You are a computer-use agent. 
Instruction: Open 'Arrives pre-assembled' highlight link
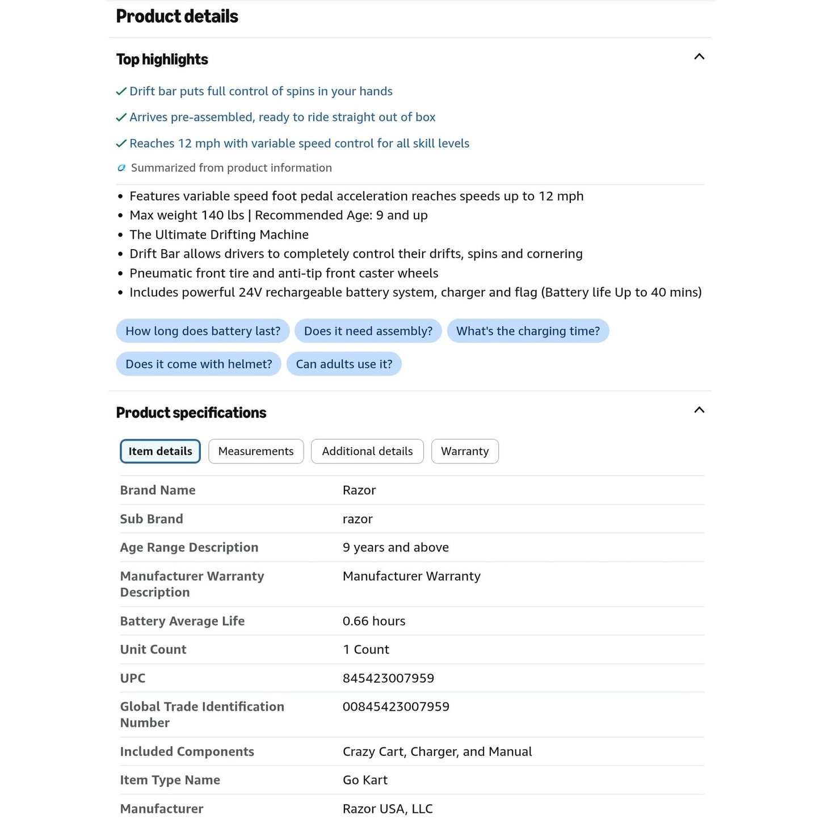click(x=283, y=117)
